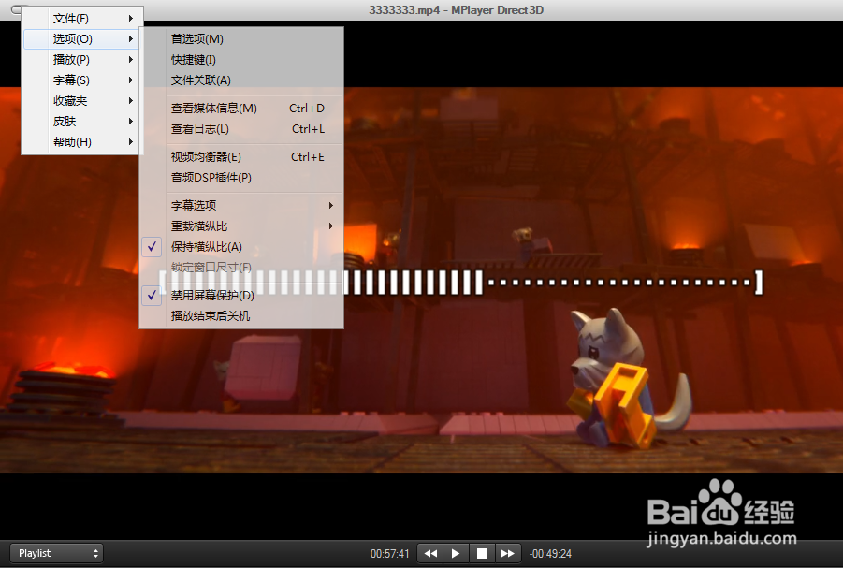Expand the 播放(P) submenu

point(81,59)
